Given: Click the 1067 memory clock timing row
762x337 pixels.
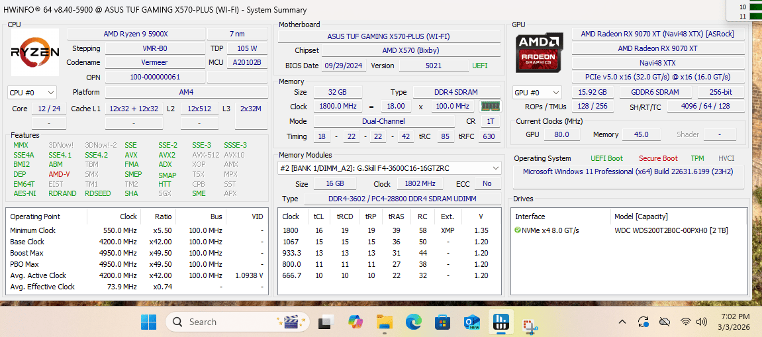Looking at the screenshot, I should click(389, 242).
